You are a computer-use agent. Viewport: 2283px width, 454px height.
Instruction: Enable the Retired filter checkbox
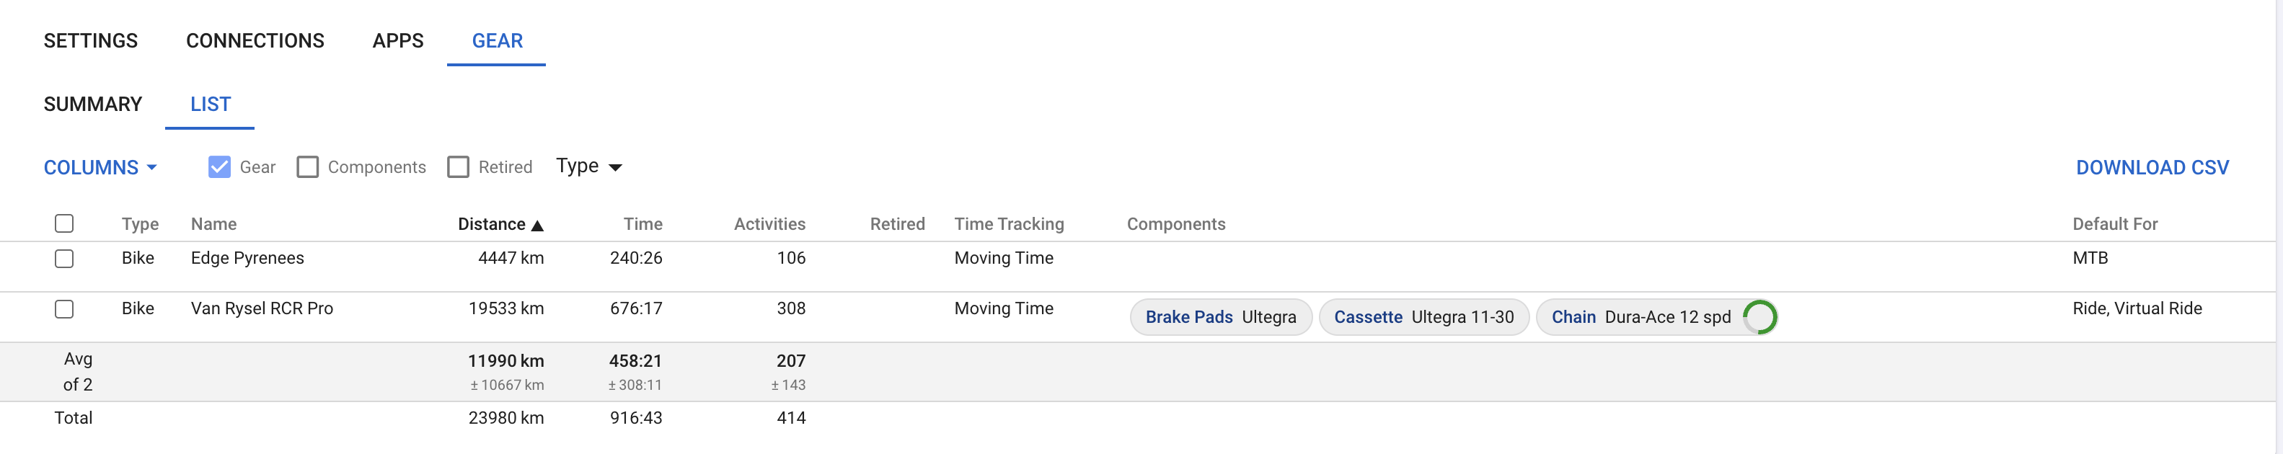(458, 167)
